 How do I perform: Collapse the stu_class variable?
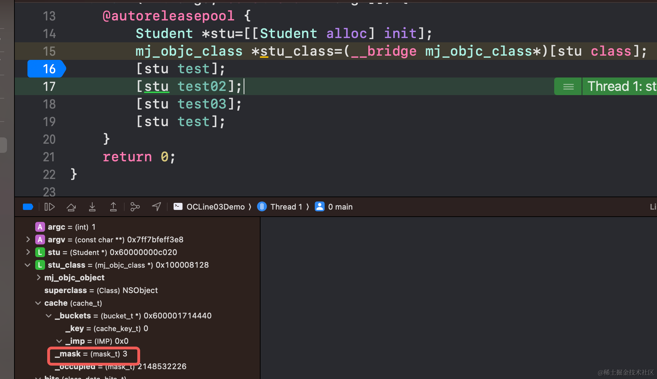click(28, 265)
